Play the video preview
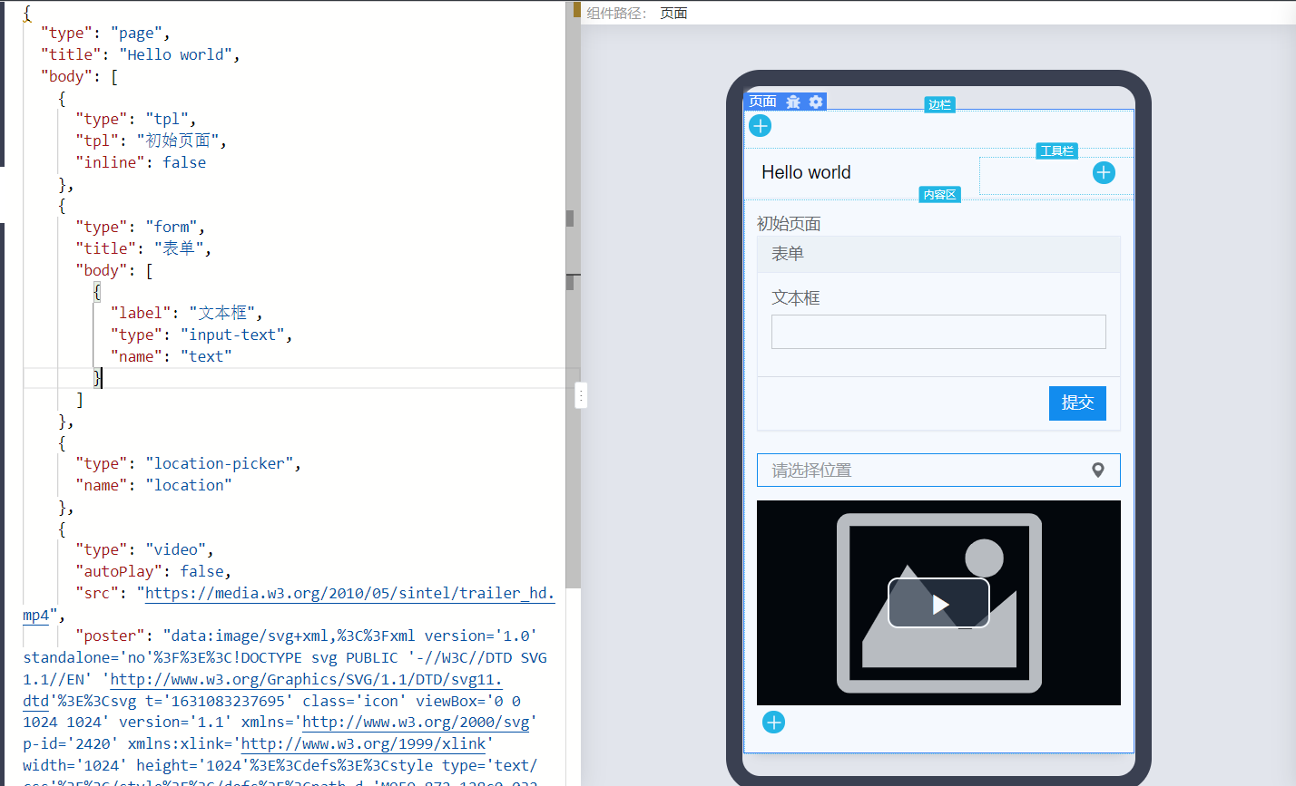 tap(938, 603)
